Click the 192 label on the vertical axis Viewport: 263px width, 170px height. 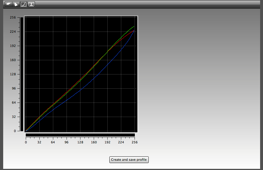13,46
